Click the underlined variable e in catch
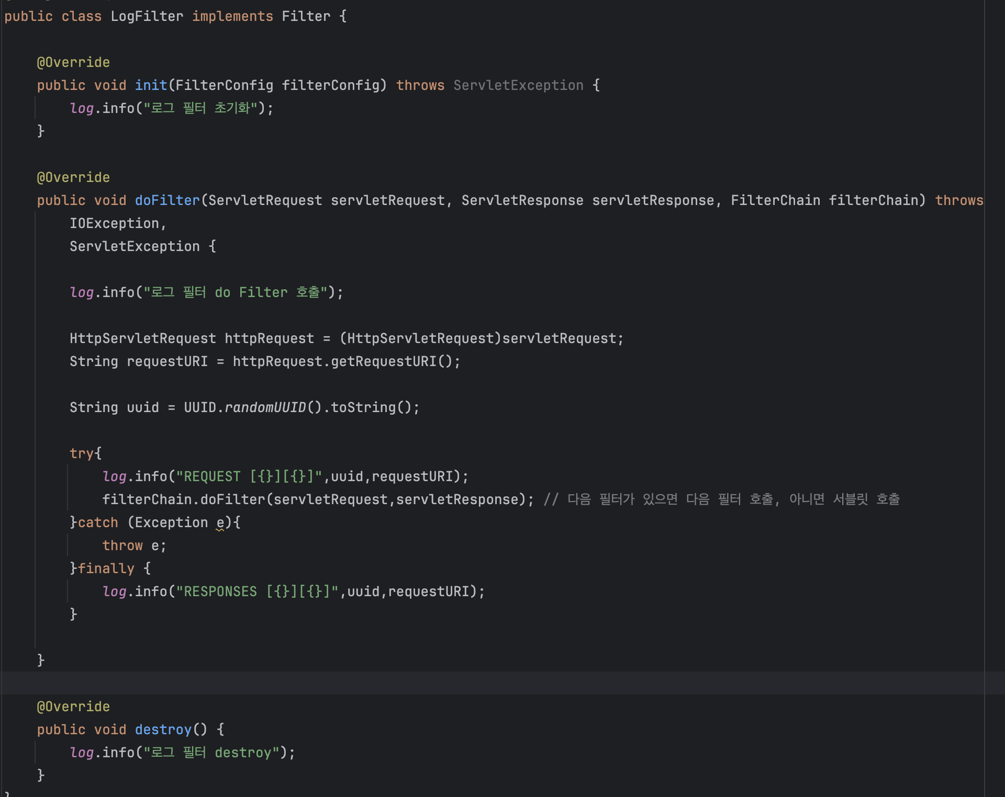The width and height of the screenshot is (1005, 797). pos(220,522)
